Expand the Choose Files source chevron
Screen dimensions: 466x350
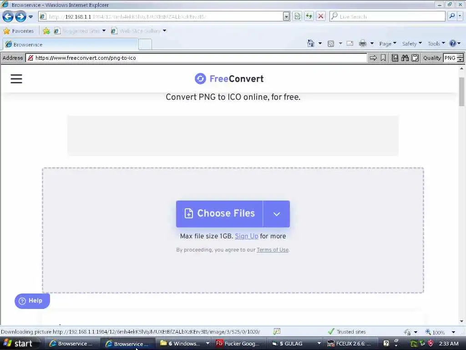click(276, 214)
